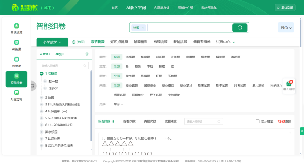
Task: Click the power icon in 退出登录
Action: 278,7
